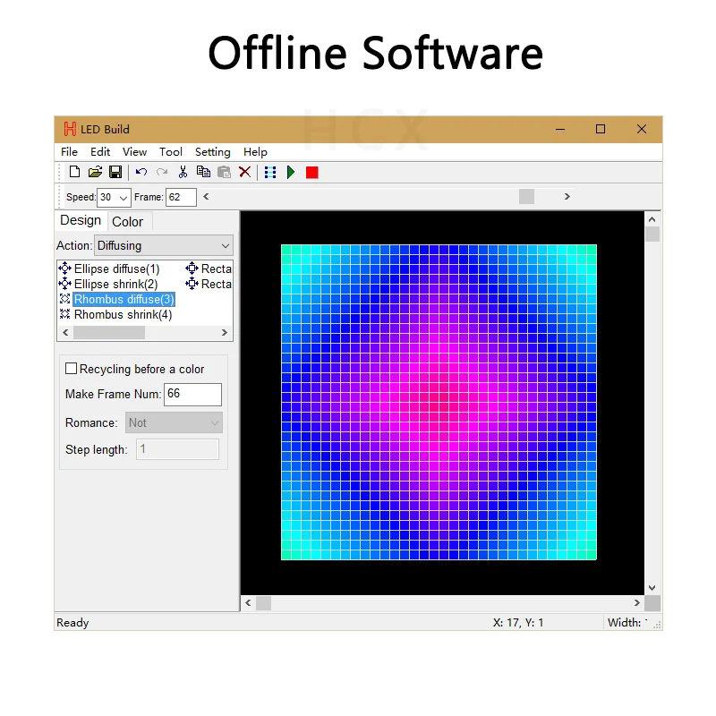This screenshot has width=716, height=716.
Task: Open the Help menu
Action: click(x=255, y=152)
